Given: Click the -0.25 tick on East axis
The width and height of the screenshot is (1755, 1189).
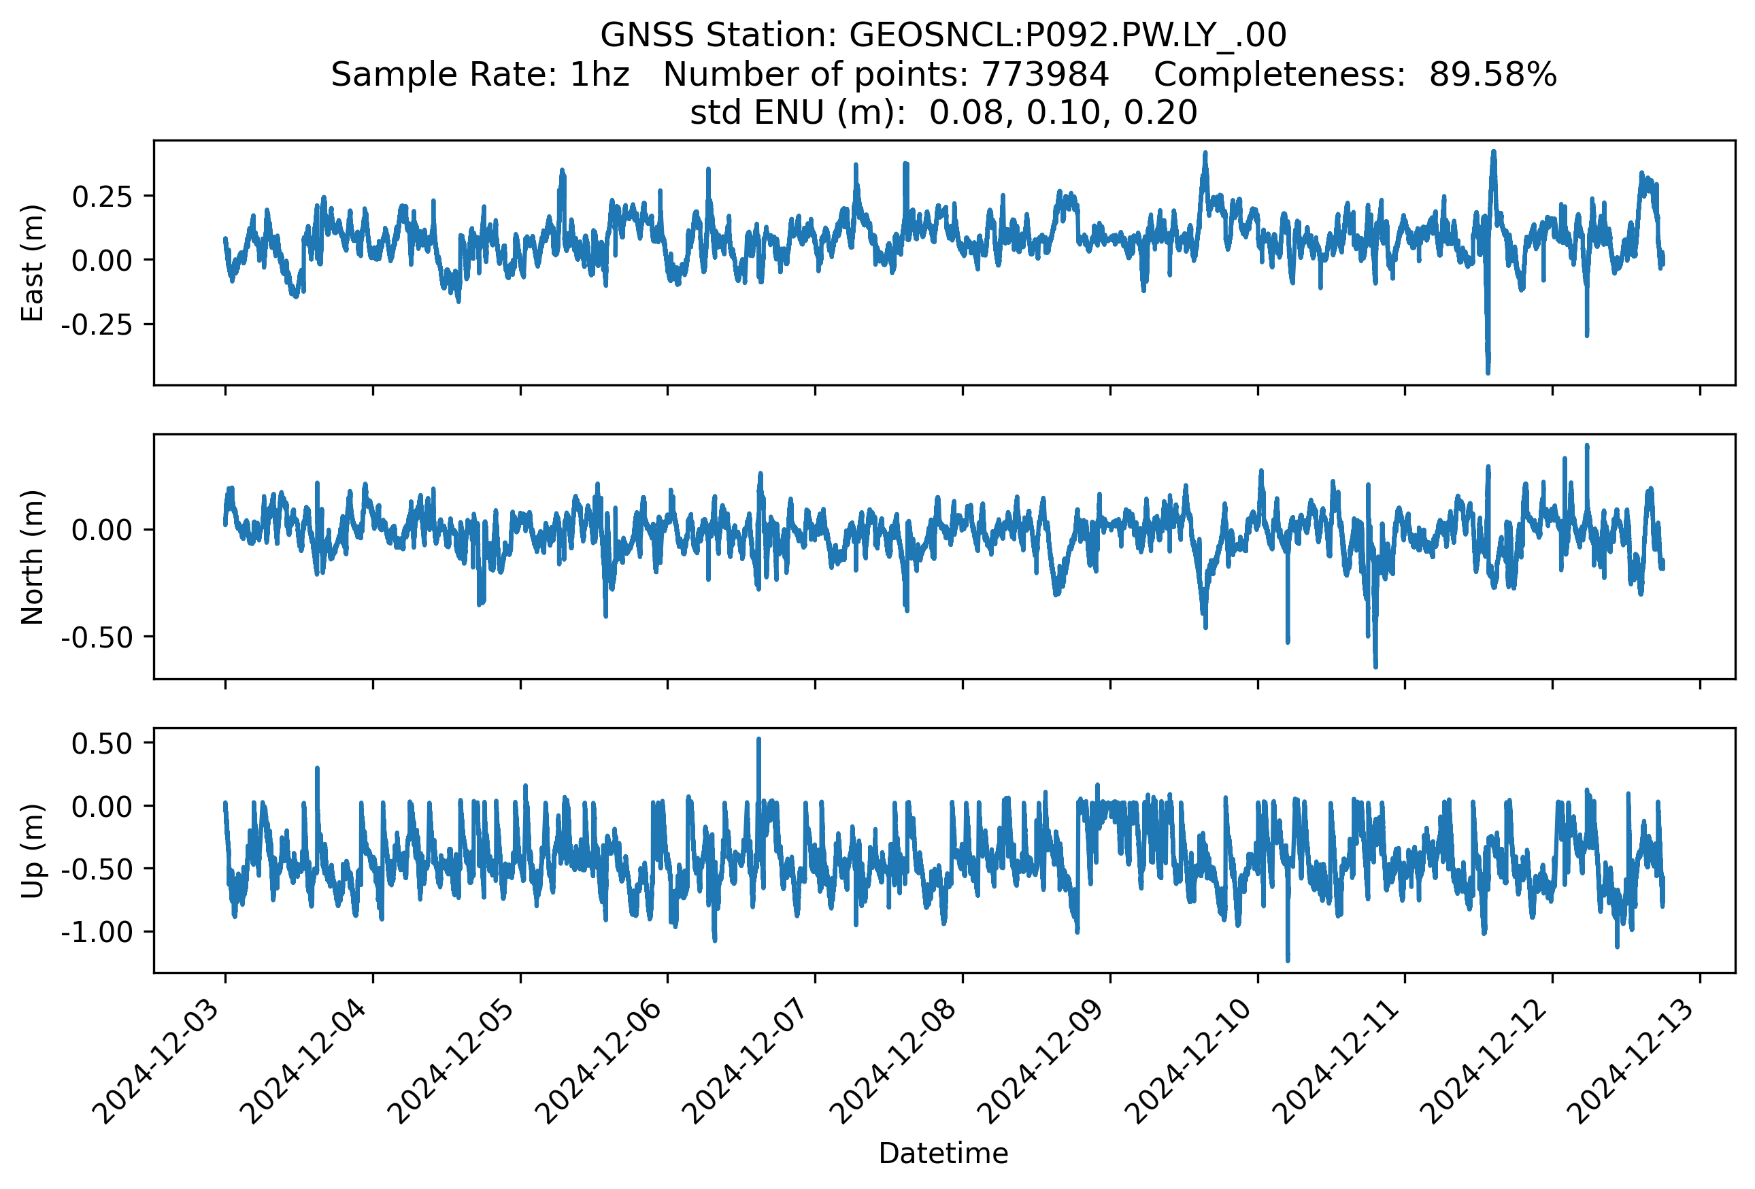Looking at the screenshot, I should pyautogui.click(x=97, y=325).
